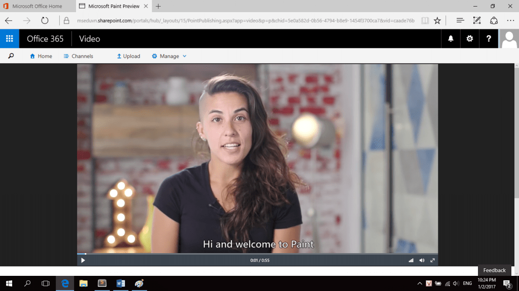This screenshot has height=291, width=519.
Task: Click the video progress bar
Action: 257,254
